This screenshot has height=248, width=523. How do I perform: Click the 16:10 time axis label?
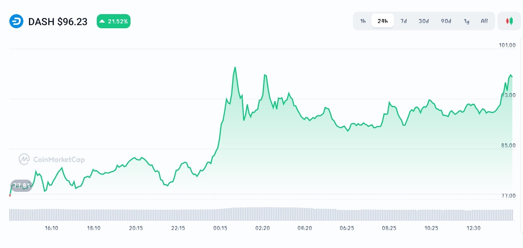point(52,228)
